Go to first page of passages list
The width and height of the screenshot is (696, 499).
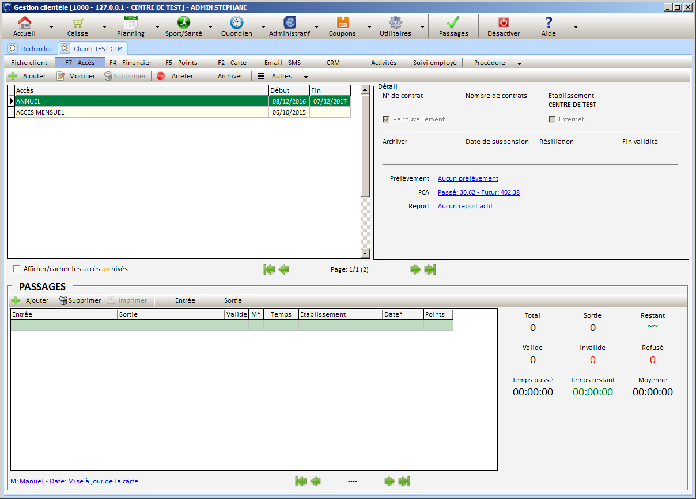[x=301, y=481]
